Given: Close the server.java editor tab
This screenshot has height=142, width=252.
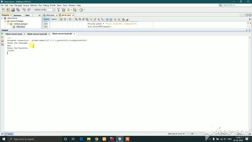Looking at the screenshot, I should pos(73,15).
